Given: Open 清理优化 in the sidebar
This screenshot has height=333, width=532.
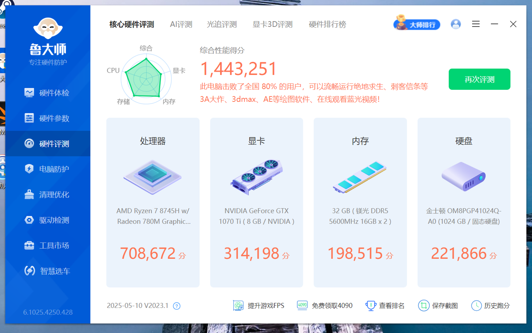Looking at the screenshot, I should click(x=48, y=194).
